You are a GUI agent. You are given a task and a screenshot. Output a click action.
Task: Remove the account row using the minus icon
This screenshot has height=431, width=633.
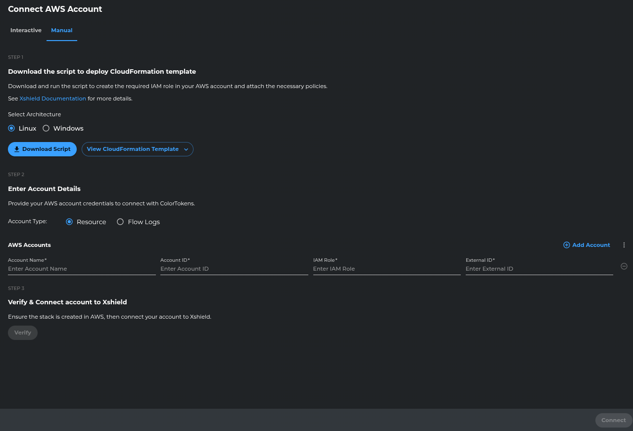624,266
